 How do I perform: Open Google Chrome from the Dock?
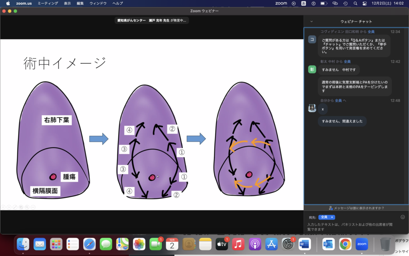coord(345,244)
